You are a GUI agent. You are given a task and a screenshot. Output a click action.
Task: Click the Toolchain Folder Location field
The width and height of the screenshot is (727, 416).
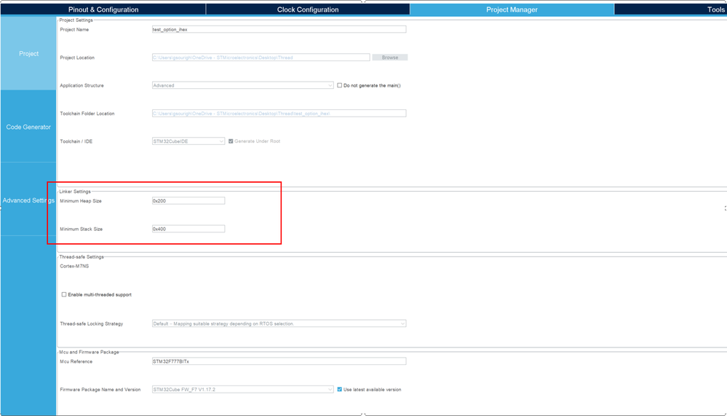point(279,113)
